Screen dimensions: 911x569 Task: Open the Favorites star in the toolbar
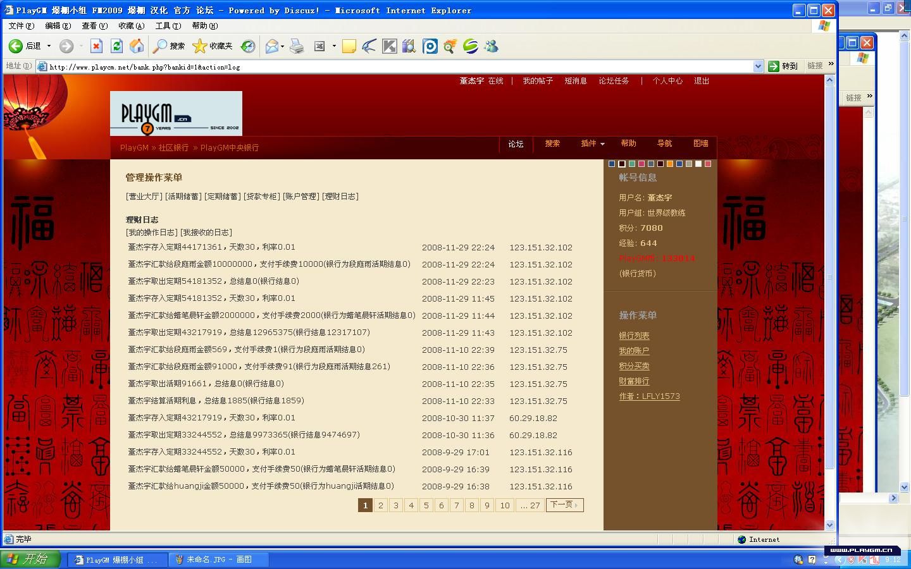click(213, 46)
